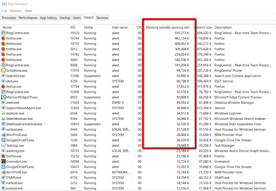Click the Task Manager title bar icon
The image size is (276, 191).
(x=4, y=4)
